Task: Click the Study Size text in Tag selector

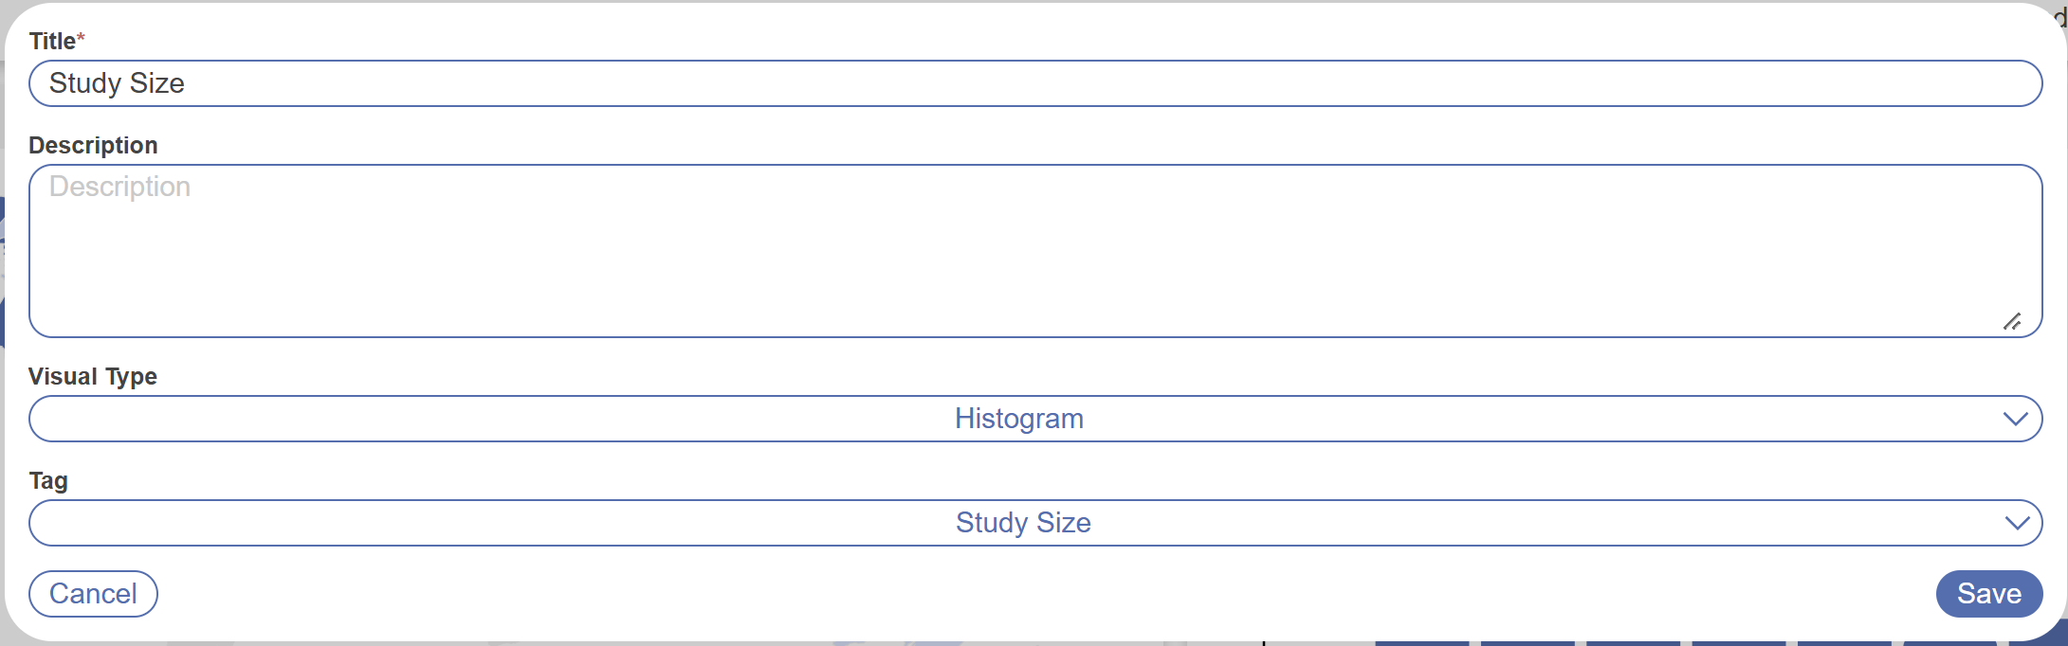Action: point(1022,523)
